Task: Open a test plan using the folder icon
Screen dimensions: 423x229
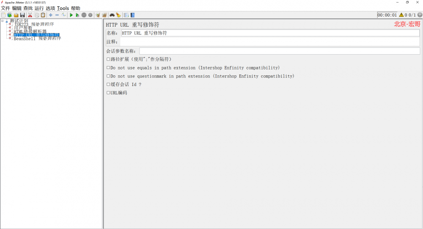Action: 16,15
